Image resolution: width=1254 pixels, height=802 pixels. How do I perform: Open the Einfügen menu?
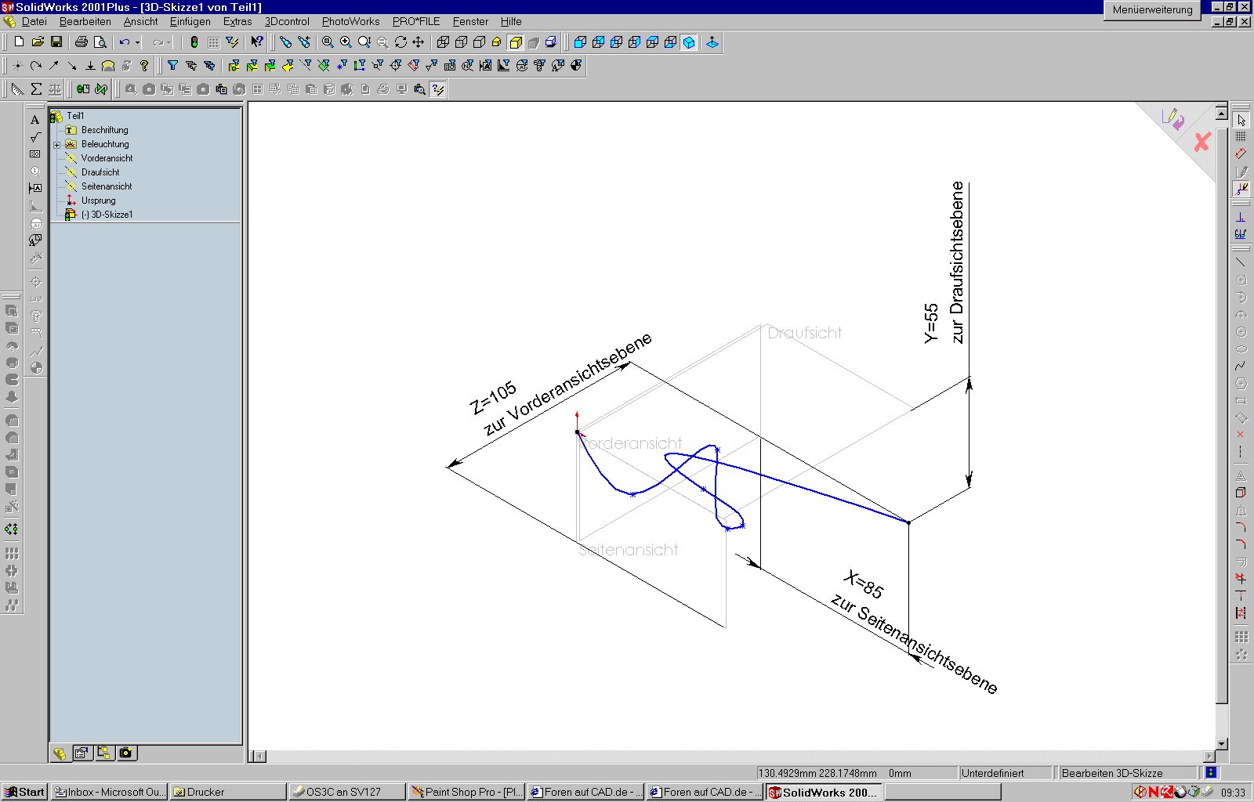190,21
